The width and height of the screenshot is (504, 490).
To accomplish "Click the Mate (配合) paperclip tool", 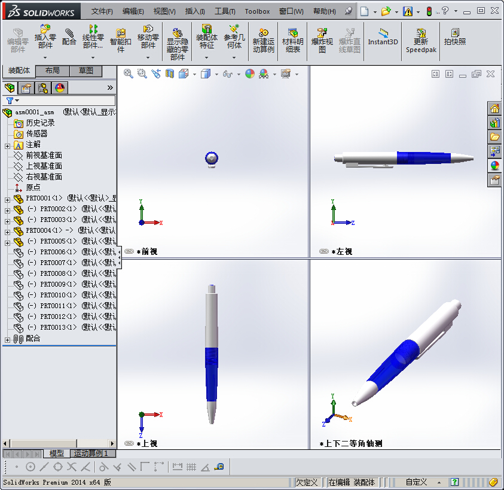I will 69,36.
